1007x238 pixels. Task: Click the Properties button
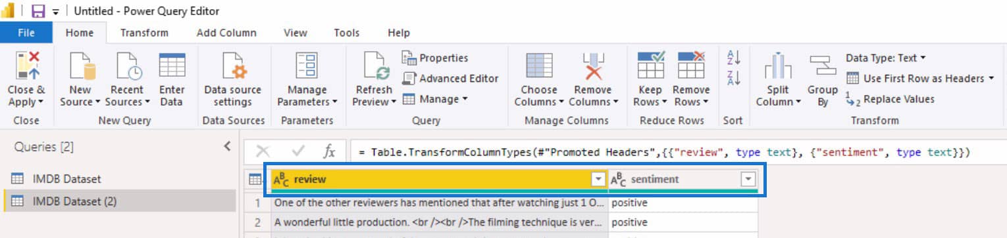click(435, 58)
